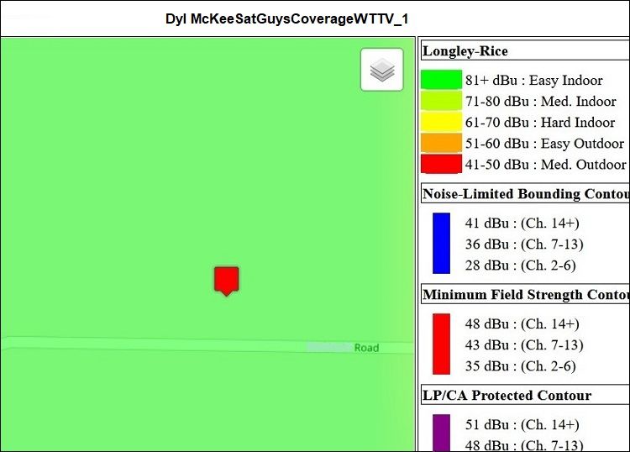Click the Noise-Limited Bounding Contour heading
This screenshot has width=630, height=452.
pos(525,194)
